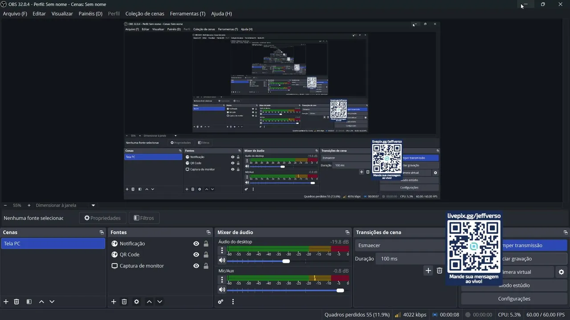570x320 pixels.
Task: Open the Filtros button
Action: click(x=144, y=218)
